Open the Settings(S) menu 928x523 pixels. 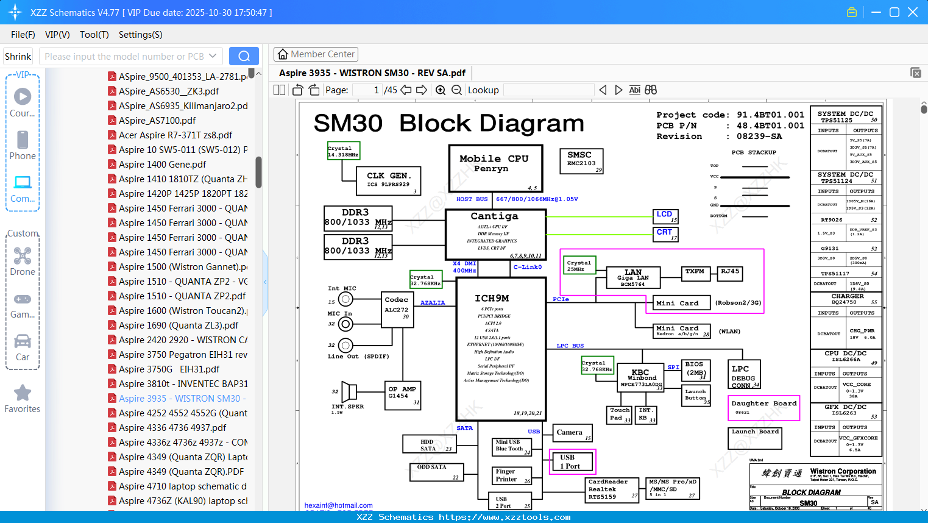[x=141, y=35]
